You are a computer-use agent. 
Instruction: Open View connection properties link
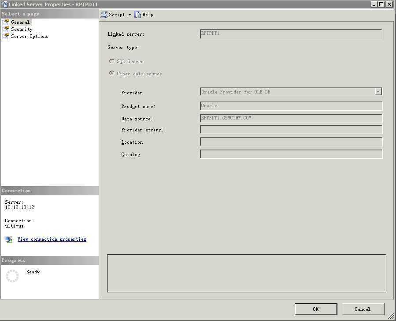point(52,239)
